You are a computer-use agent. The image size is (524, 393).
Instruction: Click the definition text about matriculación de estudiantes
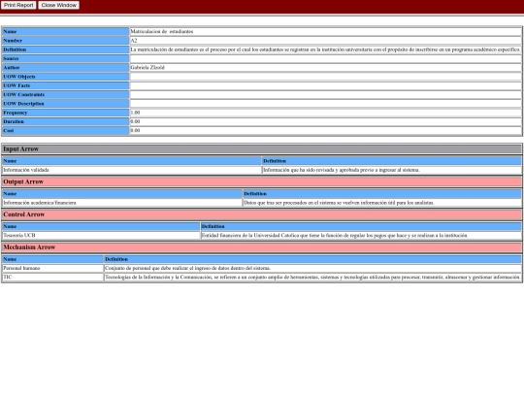pos(325,49)
